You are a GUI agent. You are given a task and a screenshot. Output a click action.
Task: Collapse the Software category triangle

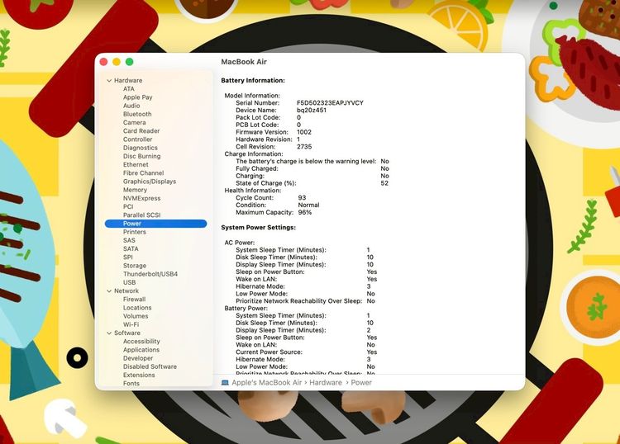click(x=108, y=333)
